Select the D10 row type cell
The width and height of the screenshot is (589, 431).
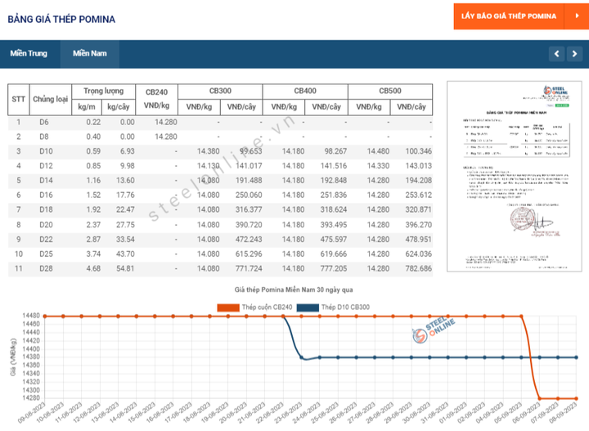46,151
